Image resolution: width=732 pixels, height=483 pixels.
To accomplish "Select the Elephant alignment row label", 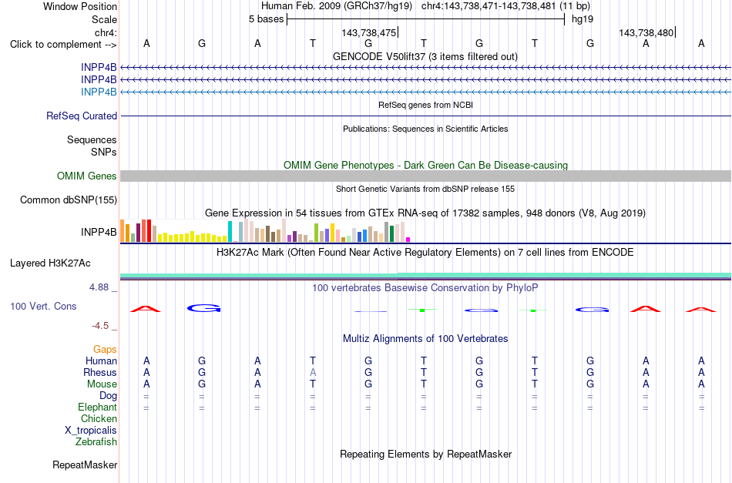I will 98,408.
